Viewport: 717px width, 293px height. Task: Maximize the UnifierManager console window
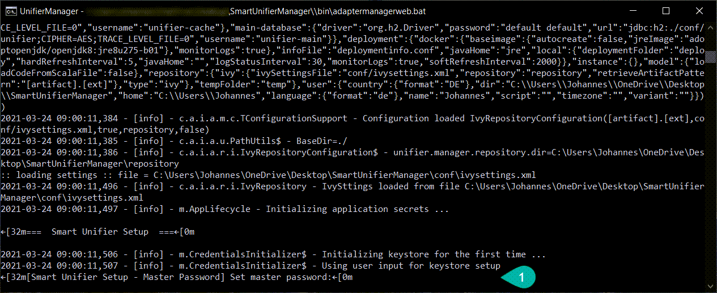[x=665, y=11]
